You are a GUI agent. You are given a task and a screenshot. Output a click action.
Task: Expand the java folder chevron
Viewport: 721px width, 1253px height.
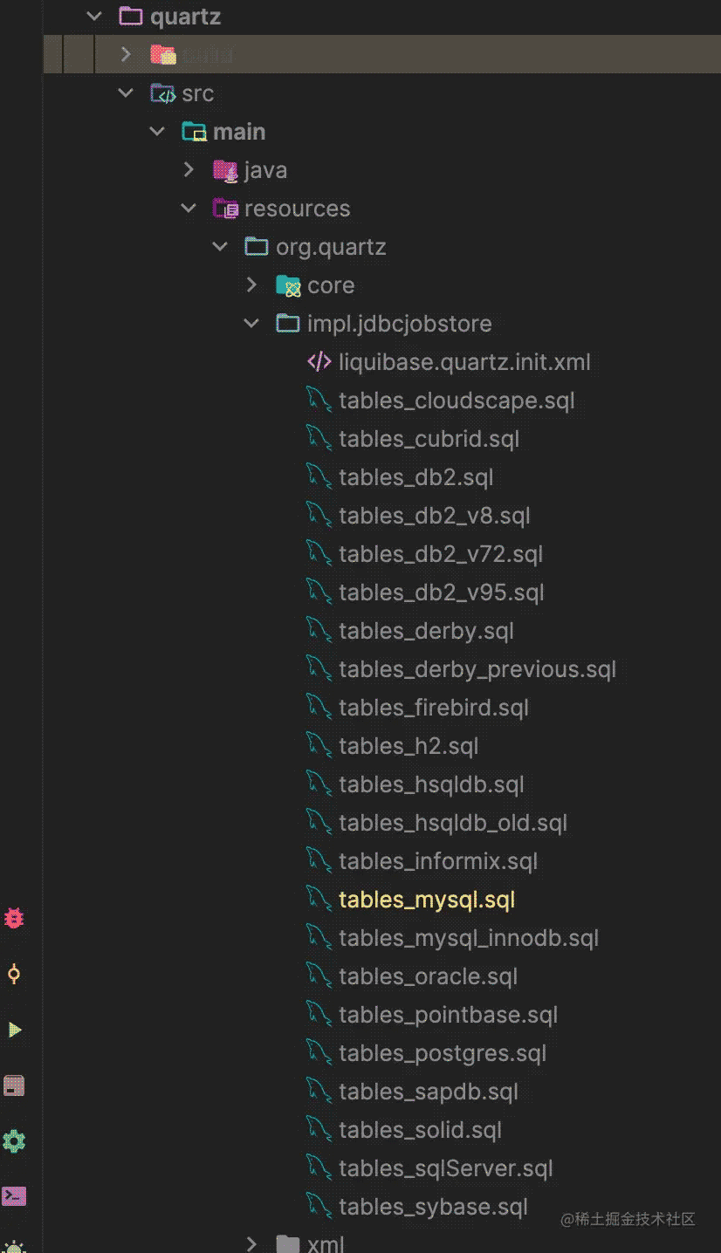coord(189,170)
